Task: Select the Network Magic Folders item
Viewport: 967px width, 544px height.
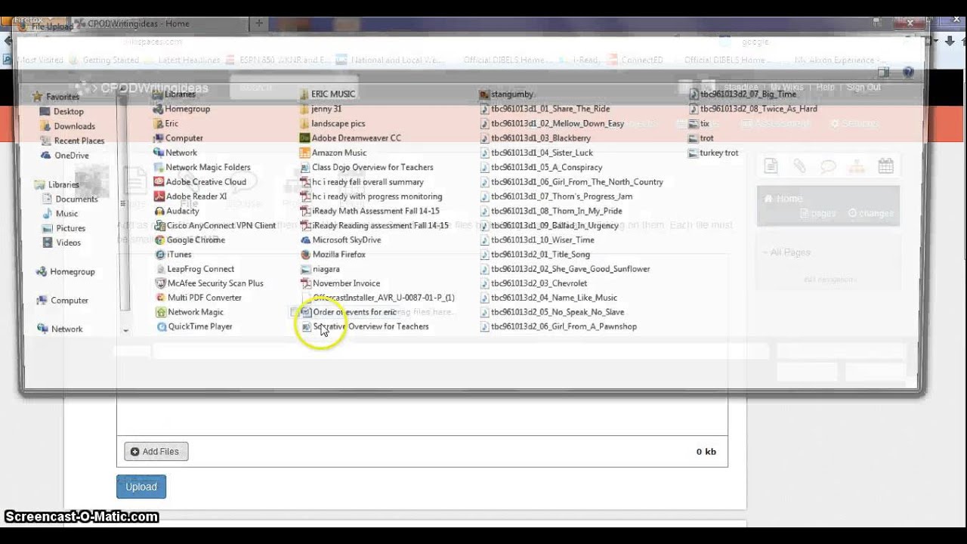Action: [x=202, y=167]
